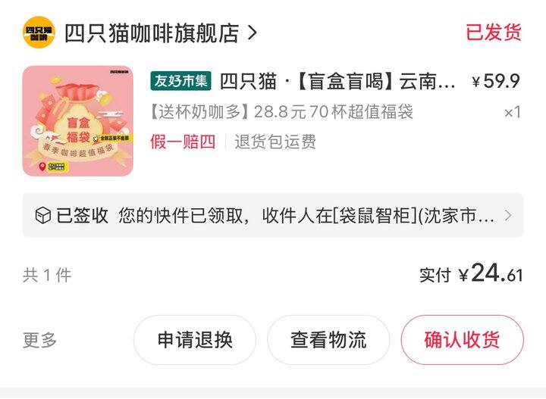View the 已发货 order status
Viewport: 546px width, 399px height.
pyautogui.click(x=494, y=33)
